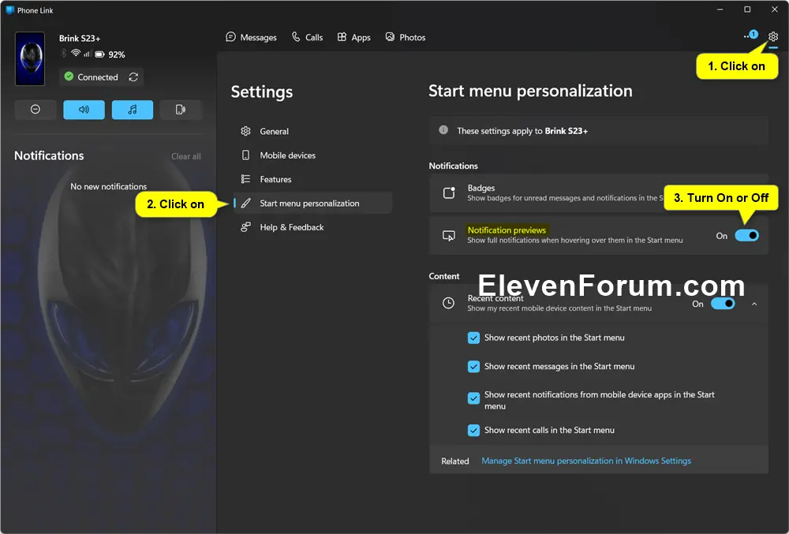Image resolution: width=789 pixels, height=534 pixels.
Task: Uncheck Show recent messages in the Start menu
Action: click(x=473, y=367)
